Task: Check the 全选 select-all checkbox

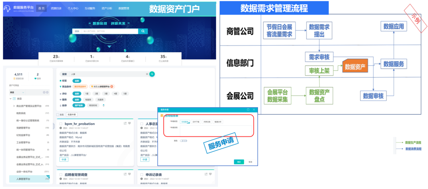Action: coord(58,114)
